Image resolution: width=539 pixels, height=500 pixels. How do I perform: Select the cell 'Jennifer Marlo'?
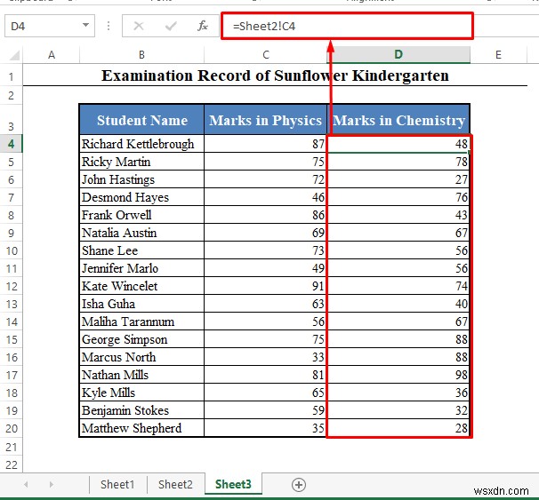coord(141,268)
